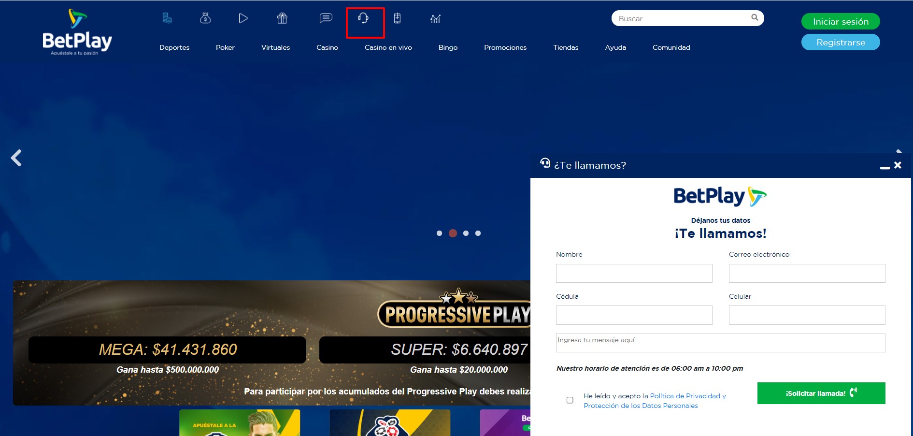This screenshot has height=436, width=913.
Task: Open Casino menu item
Action: coord(327,47)
